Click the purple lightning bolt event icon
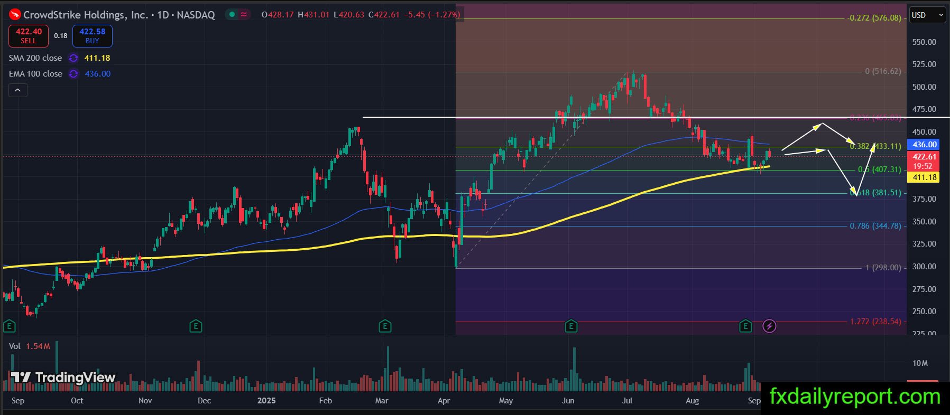 [770, 326]
